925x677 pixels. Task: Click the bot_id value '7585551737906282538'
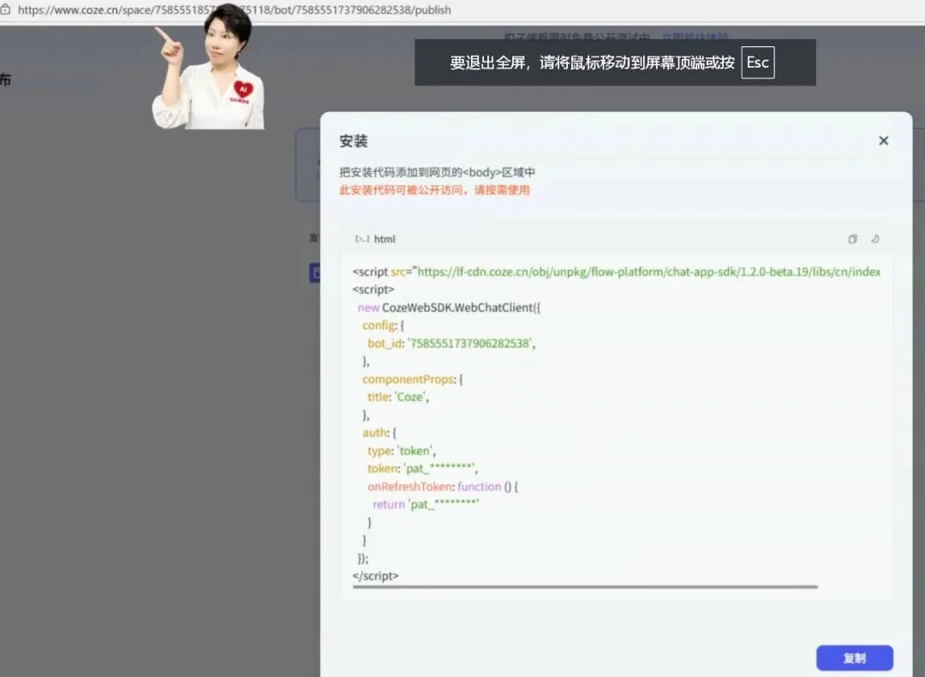pos(470,343)
